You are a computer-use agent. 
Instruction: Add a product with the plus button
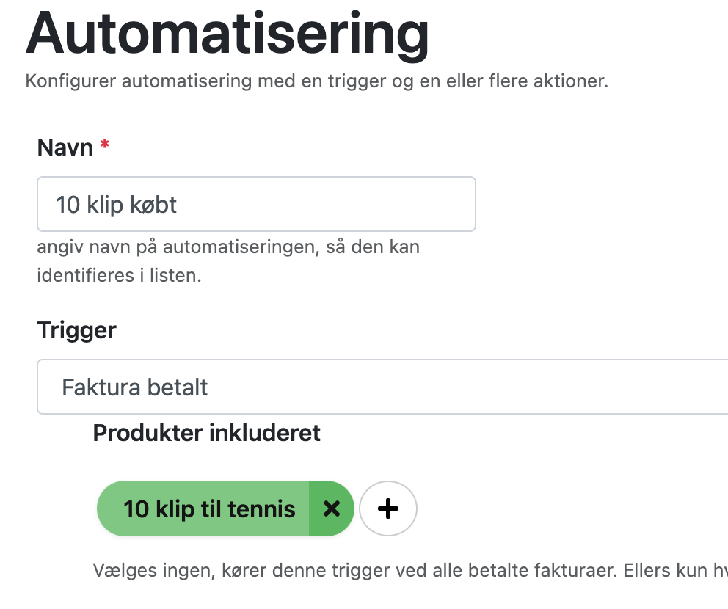pos(388,508)
